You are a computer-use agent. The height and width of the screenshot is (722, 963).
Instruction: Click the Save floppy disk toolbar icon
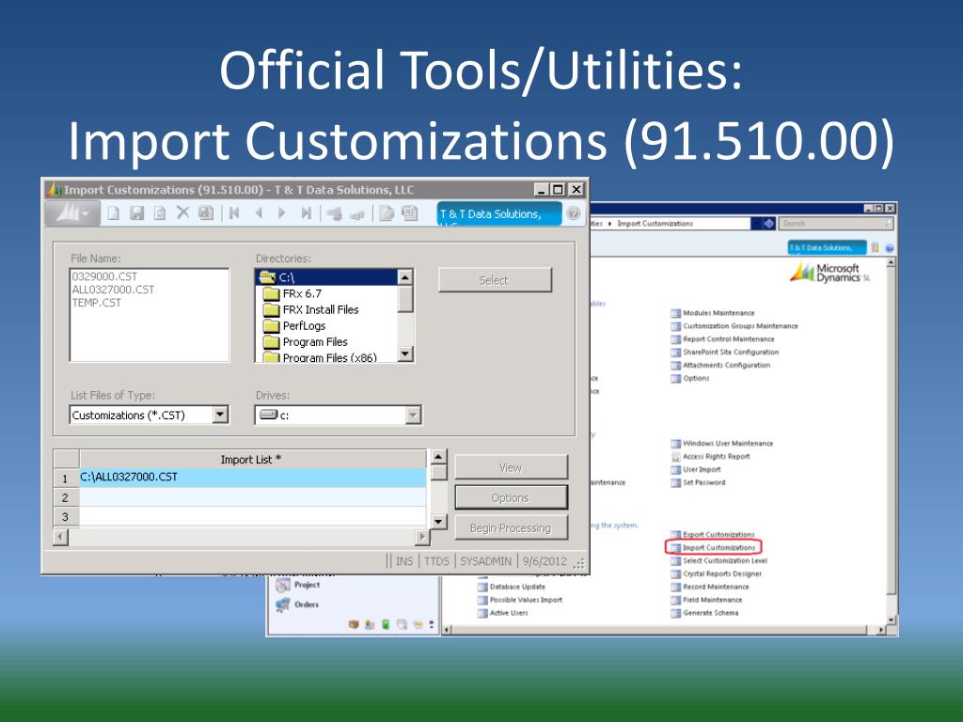[137, 213]
